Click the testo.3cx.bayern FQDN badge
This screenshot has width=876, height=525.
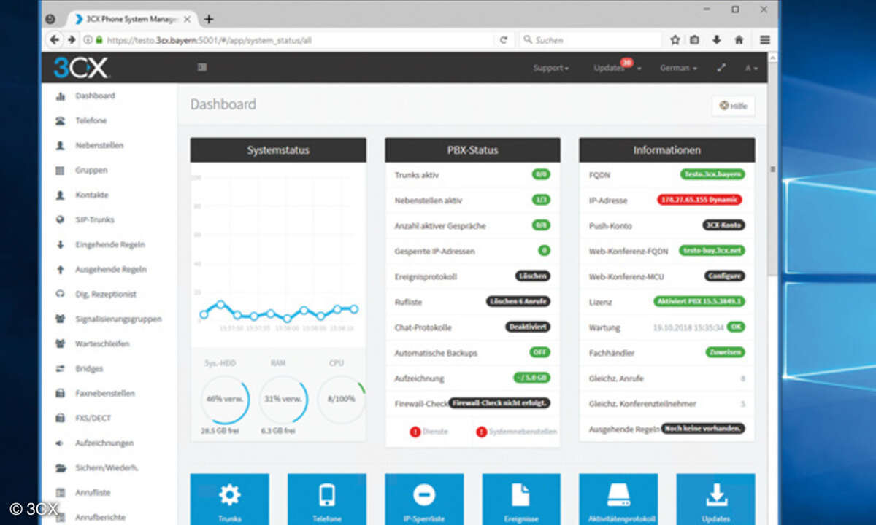coord(712,174)
